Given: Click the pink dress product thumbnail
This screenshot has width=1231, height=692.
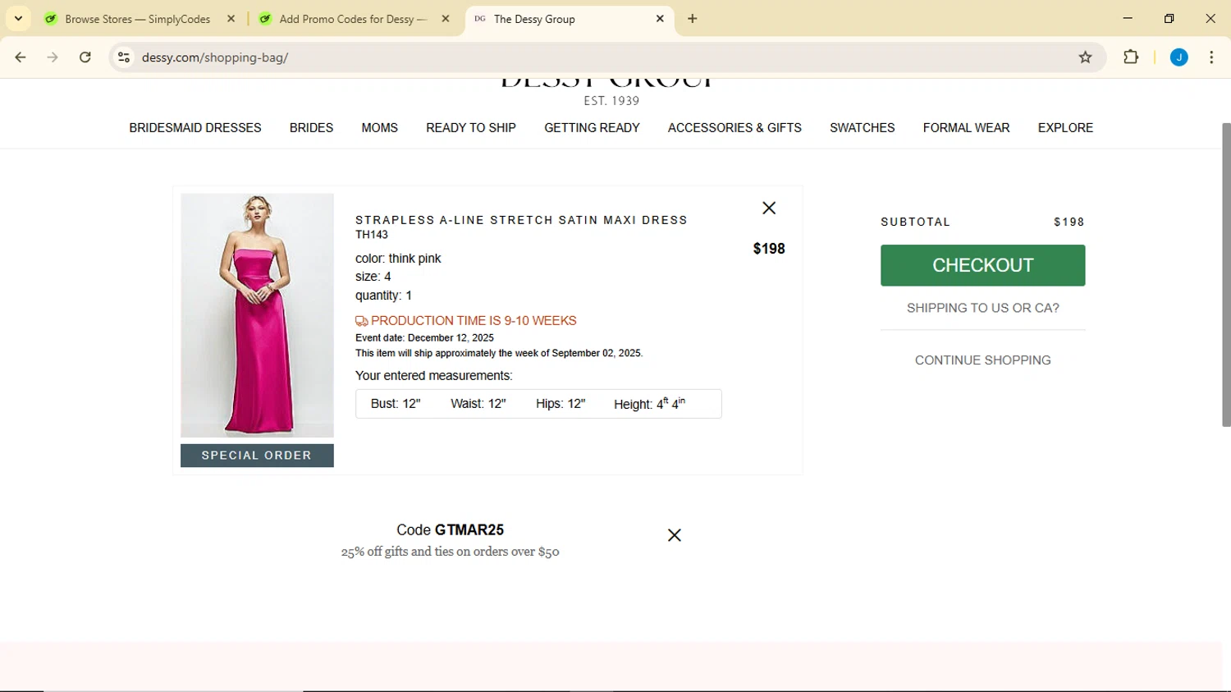Looking at the screenshot, I should click(257, 315).
